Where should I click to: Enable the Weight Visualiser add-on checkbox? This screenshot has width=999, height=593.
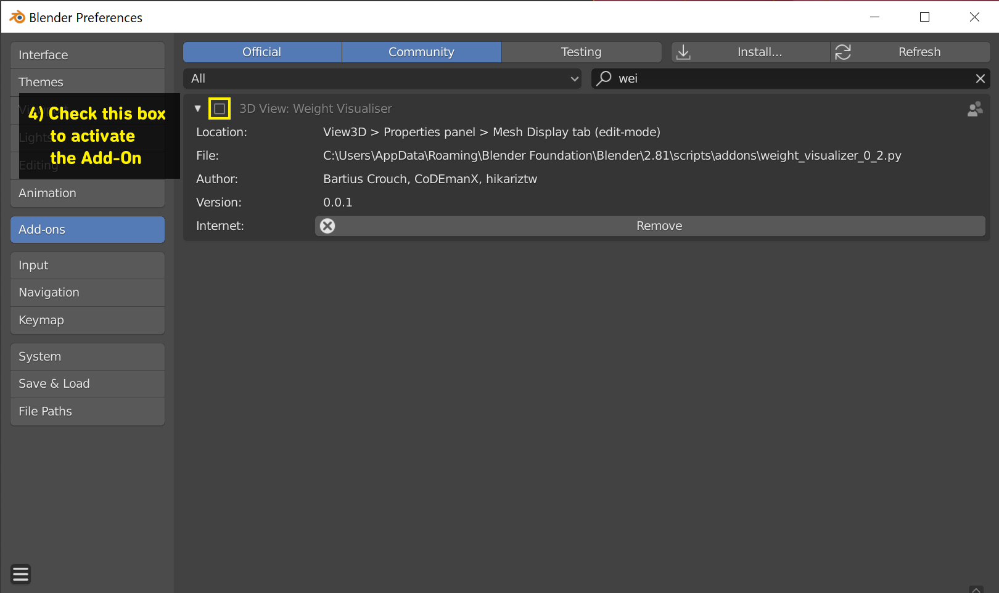[x=220, y=108]
